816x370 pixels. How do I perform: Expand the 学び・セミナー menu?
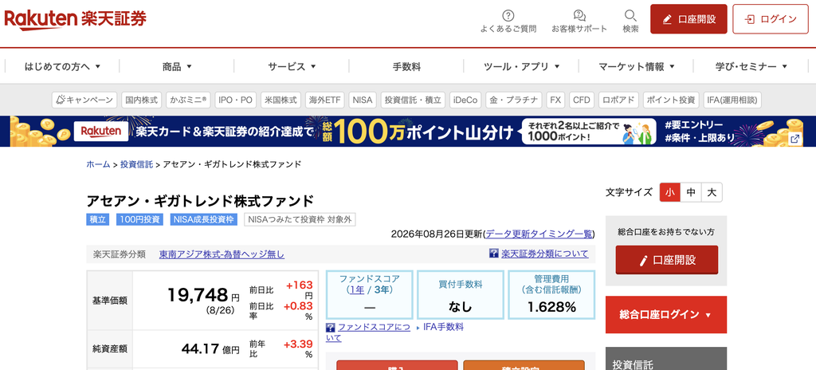point(751,66)
